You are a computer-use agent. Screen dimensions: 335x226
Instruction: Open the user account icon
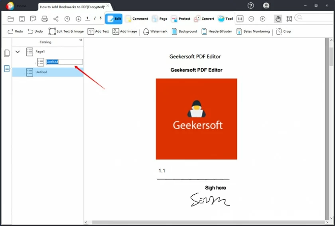coord(266,6)
